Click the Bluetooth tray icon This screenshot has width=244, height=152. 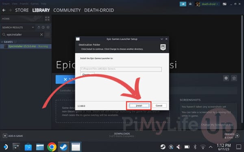pos(195,147)
